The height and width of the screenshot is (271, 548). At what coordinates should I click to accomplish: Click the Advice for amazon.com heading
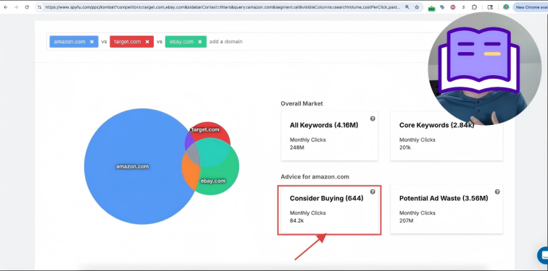click(x=315, y=176)
